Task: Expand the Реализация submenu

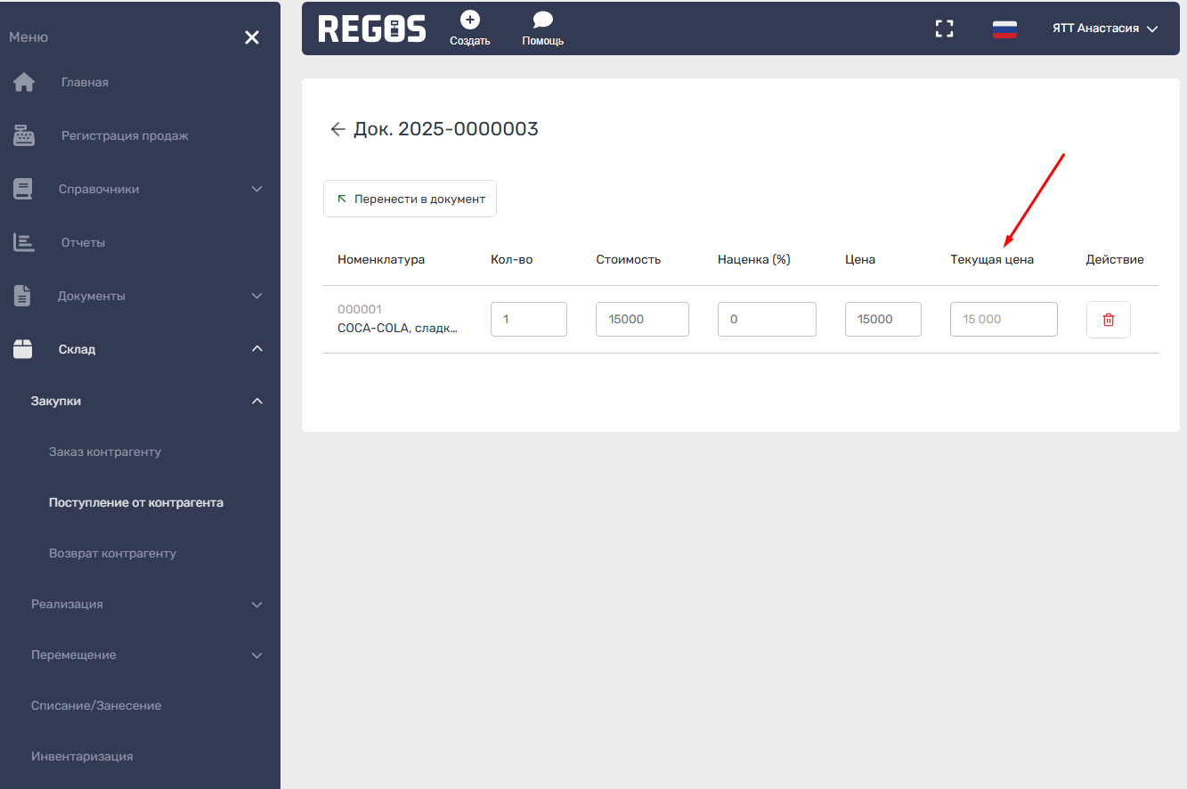Action: [68, 605]
